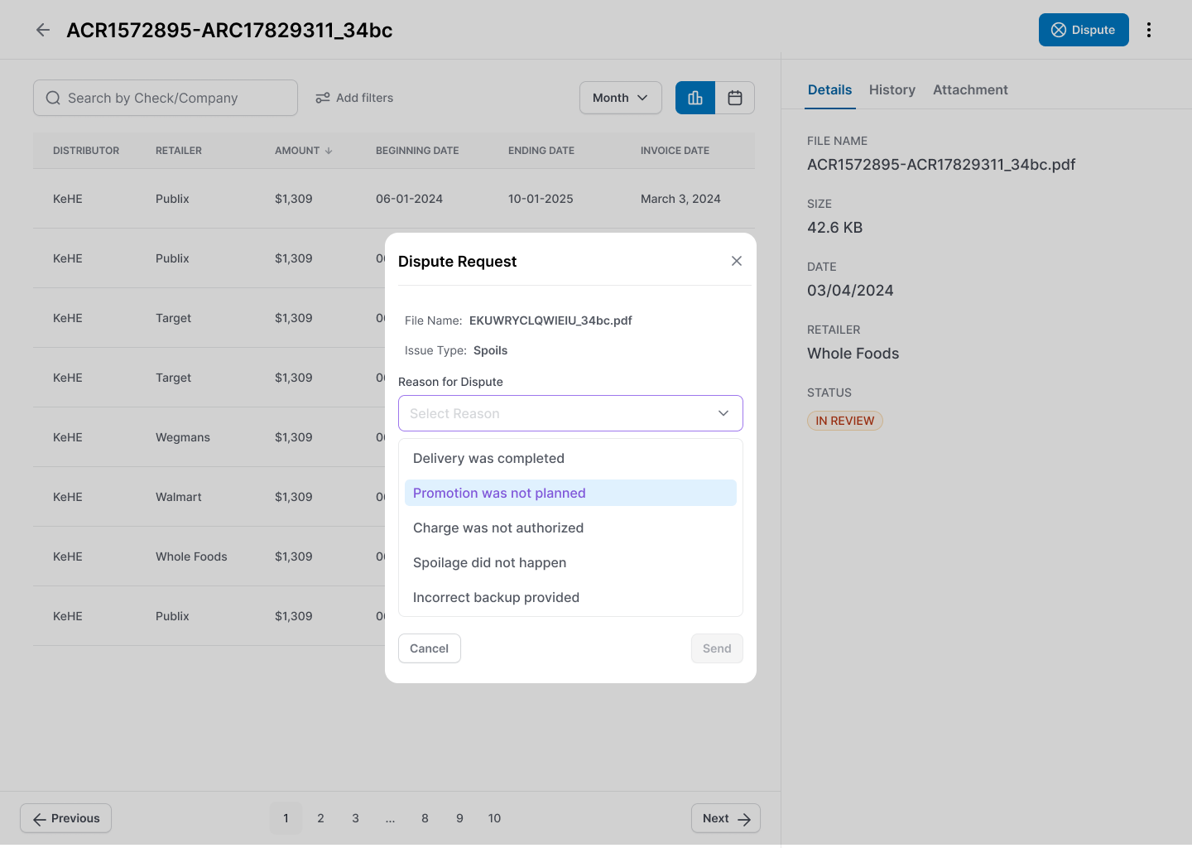Image resolution: width=1192 pixels, height=848 pixels.
Task: Click the March 3, 2024 invoice date
Action: pyautogui.click(x=680, y=199)
